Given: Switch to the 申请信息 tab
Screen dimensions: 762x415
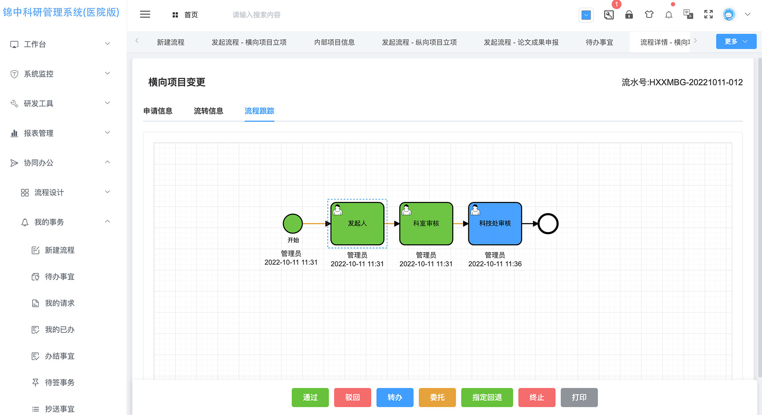Looking at the screenshot, I should (x=158, y=111).
